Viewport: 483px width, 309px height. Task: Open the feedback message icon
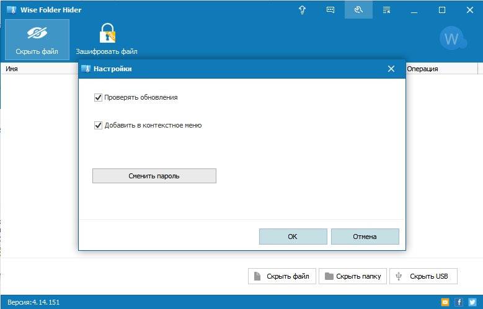point(330,10)
